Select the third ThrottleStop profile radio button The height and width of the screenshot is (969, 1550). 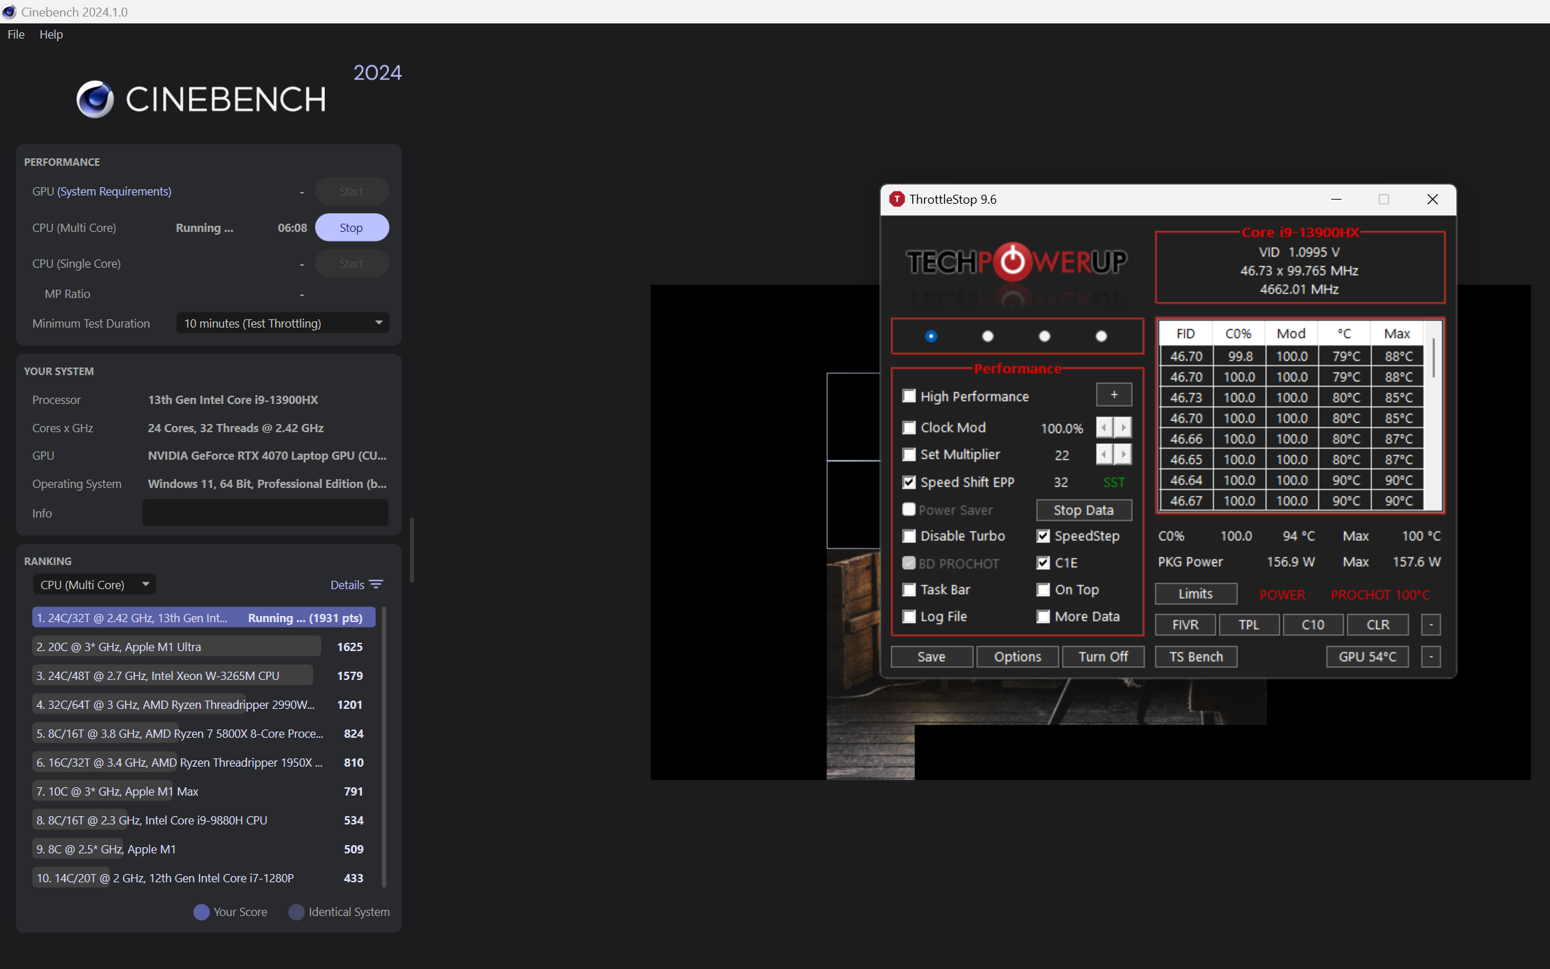1044,336
